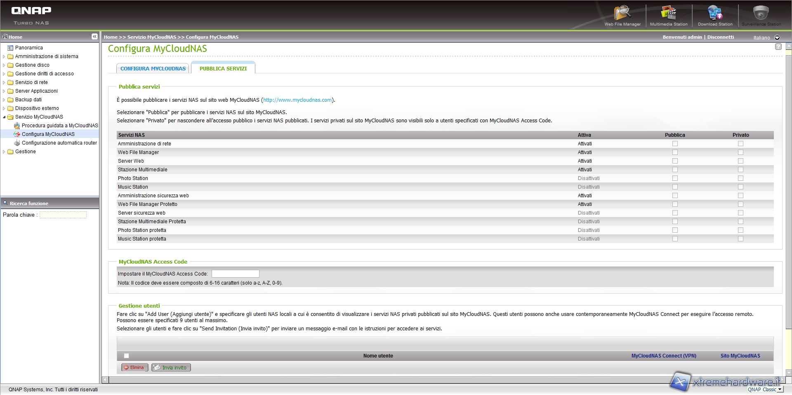The width and height of the screenshot is (792, 395).
Task: Open the Surveillance Station icon
Action: tap(761, 15)
